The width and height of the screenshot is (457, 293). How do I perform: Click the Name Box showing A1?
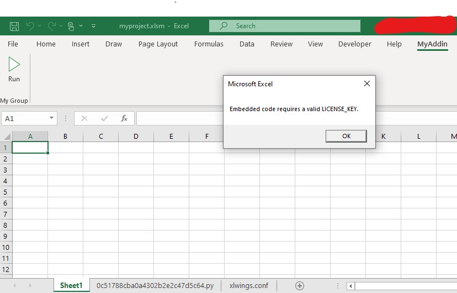(25, 118)
